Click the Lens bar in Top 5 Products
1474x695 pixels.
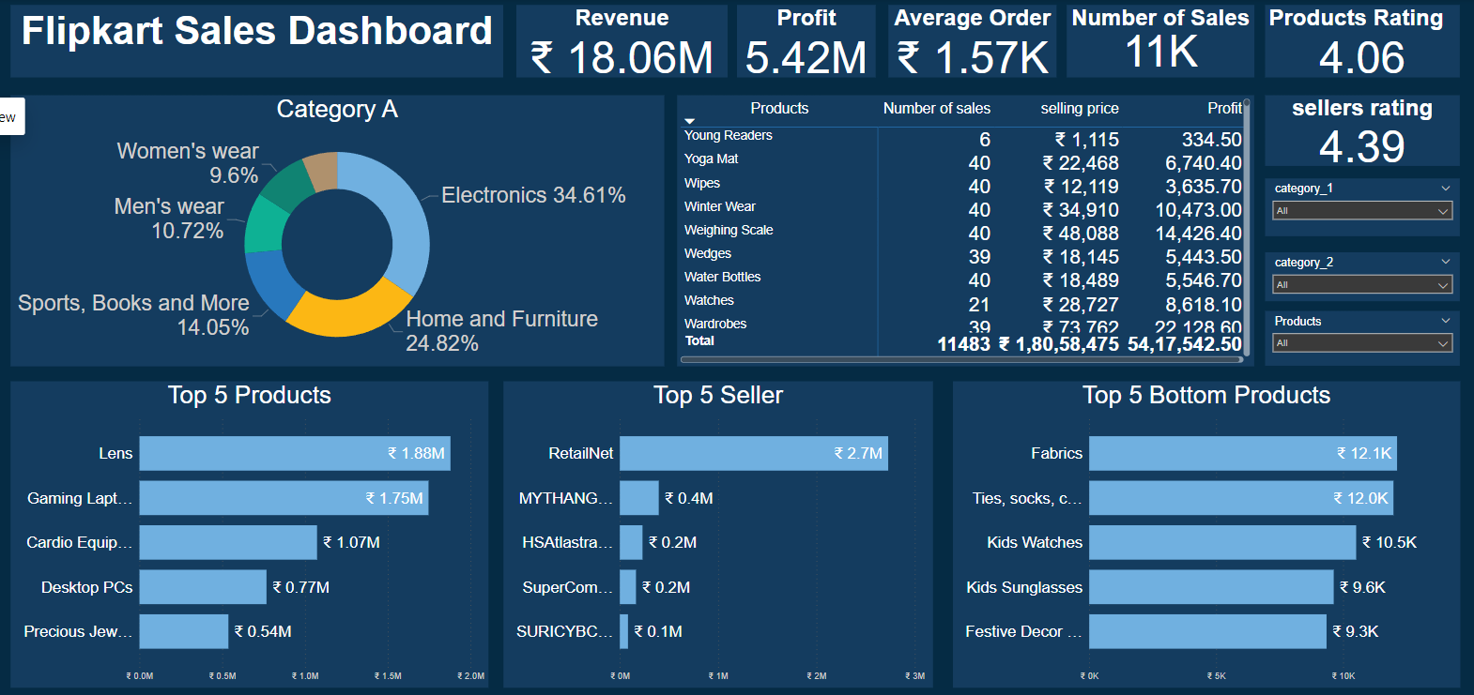click(294, 453)
